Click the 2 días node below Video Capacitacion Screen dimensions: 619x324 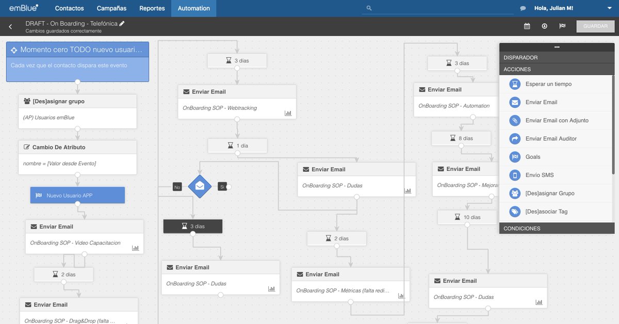pyautogui.click(x=64, y=274)
